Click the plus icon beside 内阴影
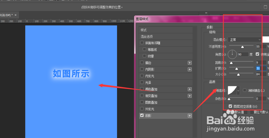This screenshot has height=138, width=269. pos(190,69)
